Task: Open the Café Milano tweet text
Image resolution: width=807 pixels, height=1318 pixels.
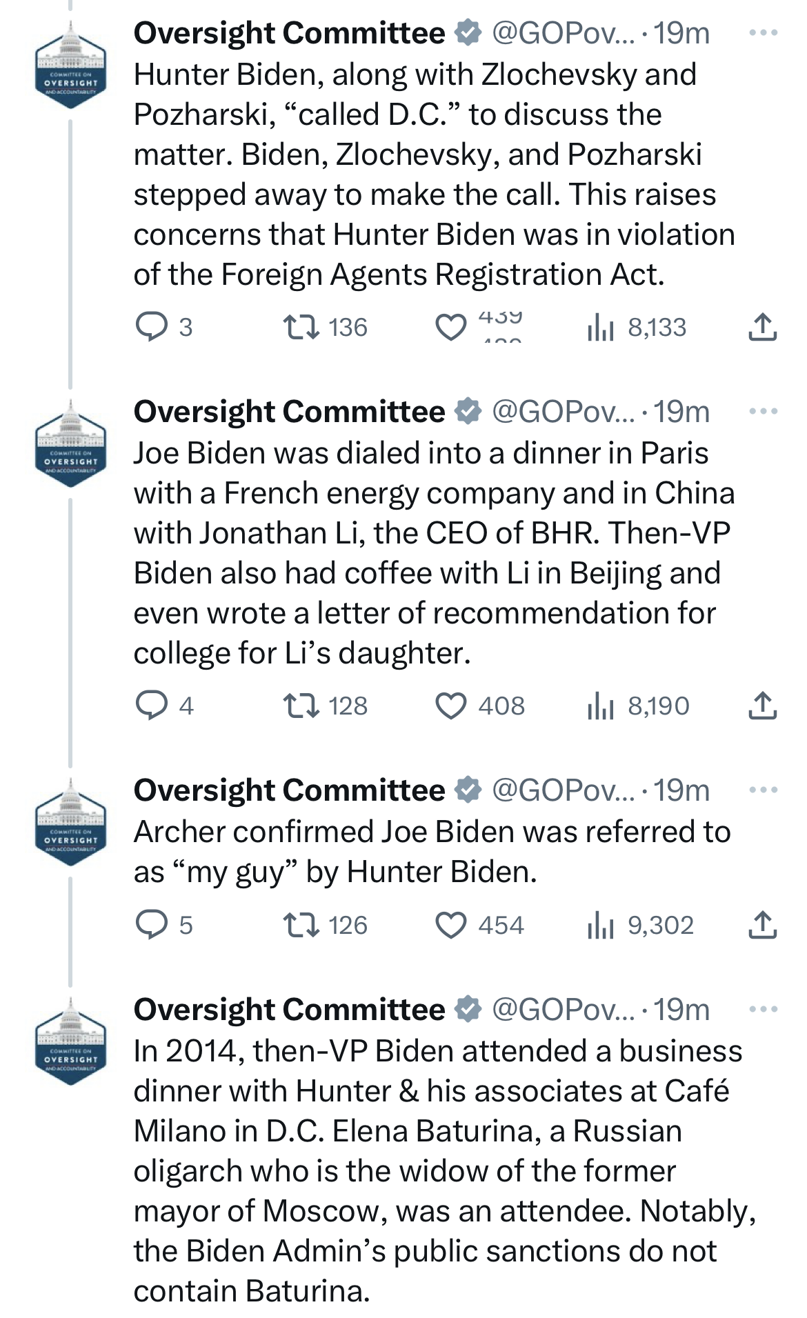Action: pos(444,1171)
